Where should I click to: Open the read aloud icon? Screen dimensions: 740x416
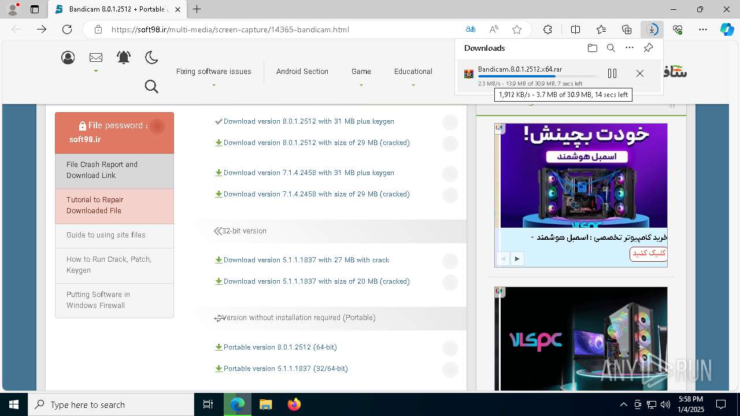[x=494, y=29]
